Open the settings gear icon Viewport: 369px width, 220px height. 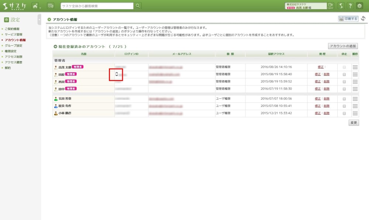[x=359, y=6]
